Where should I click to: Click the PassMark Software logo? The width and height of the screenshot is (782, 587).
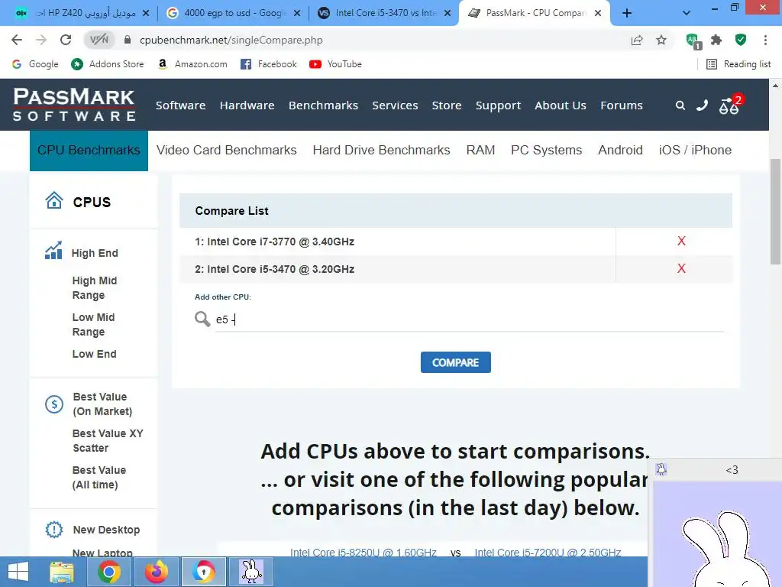click(74, 104)
